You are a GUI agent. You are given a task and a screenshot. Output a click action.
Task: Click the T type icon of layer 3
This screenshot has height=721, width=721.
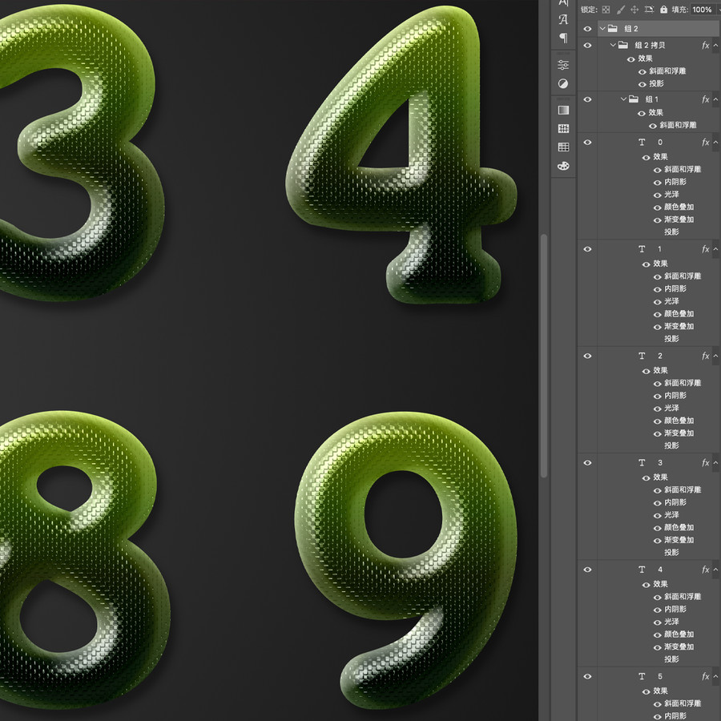[x=642, y=462]
